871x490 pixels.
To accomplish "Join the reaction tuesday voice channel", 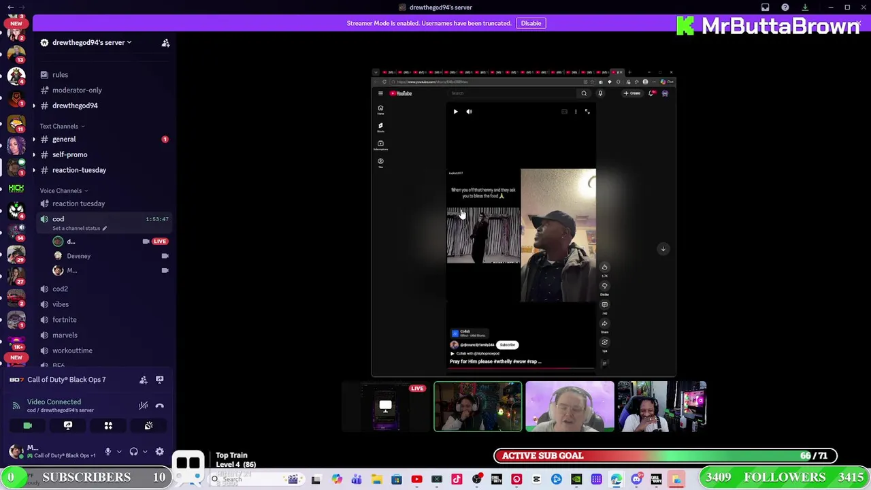I will click(x=78, y=203).
